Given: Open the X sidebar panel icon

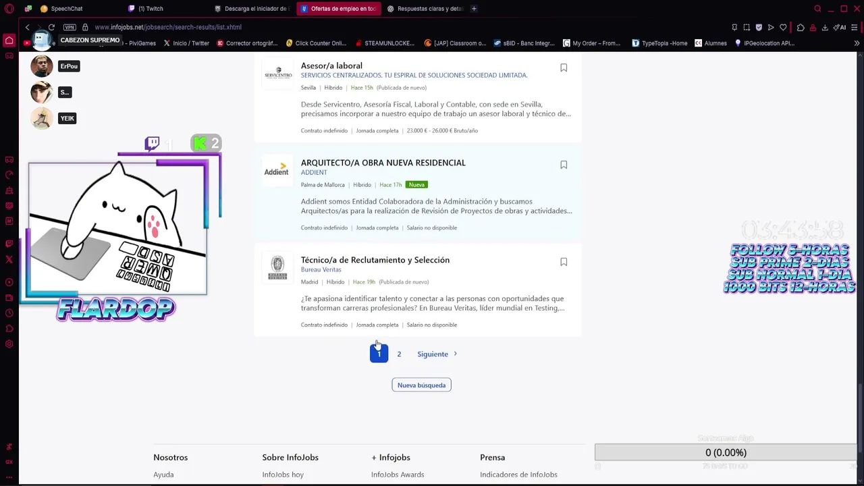Looking at the screenshot, I should coord(9,259).
